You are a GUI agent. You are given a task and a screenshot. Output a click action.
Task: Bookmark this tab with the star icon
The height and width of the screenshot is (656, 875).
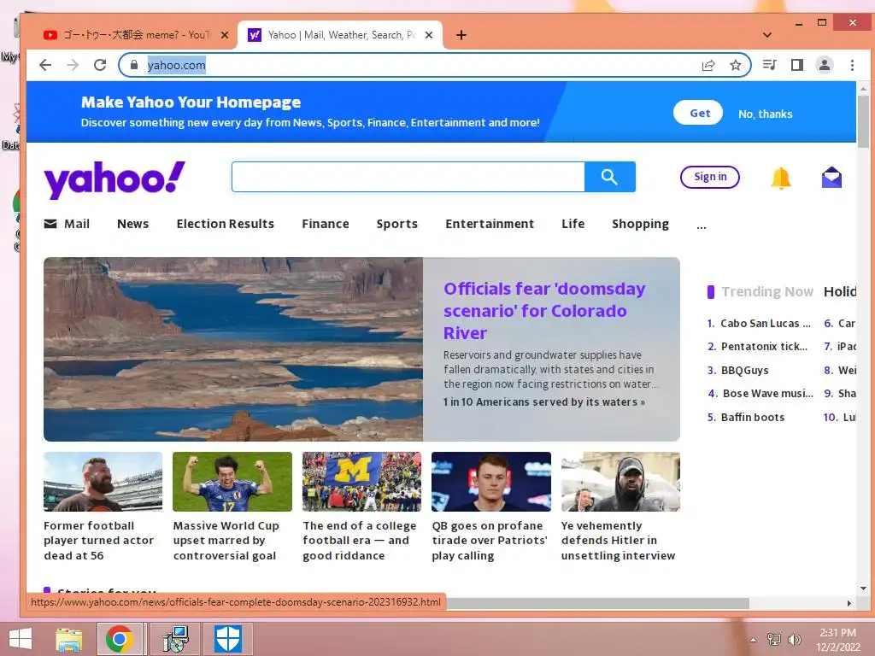736,65
